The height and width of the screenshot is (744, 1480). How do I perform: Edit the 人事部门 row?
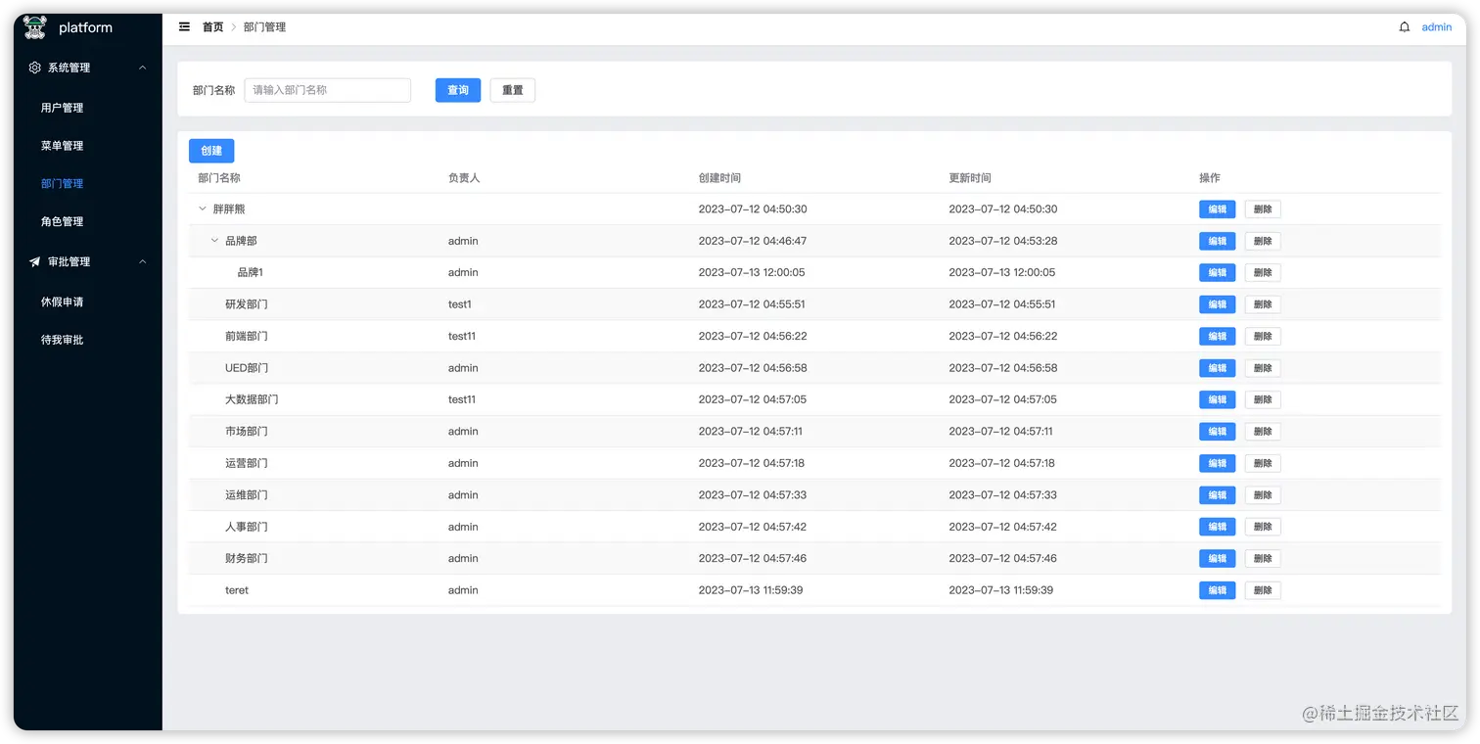coord(1217,527)
